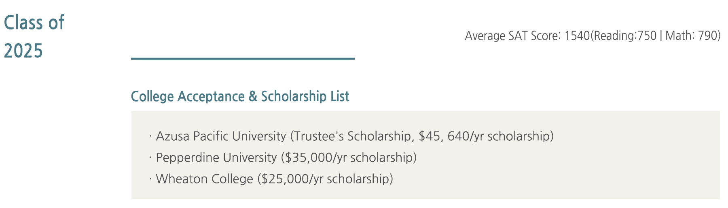Viewport: 728px width, 208px height.
Task: Click the bullet before Wheaton College
Action: tap(150, 179)
